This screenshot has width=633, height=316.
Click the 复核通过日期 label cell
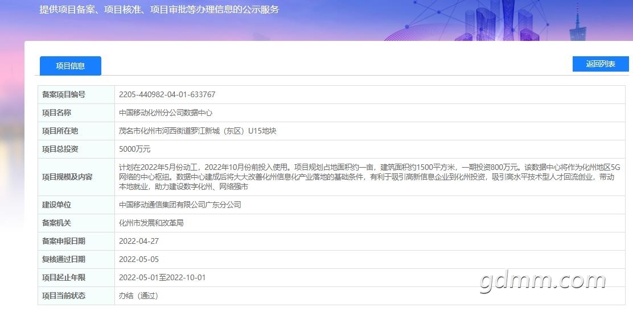pyautogui.click(x=76, y=259)
